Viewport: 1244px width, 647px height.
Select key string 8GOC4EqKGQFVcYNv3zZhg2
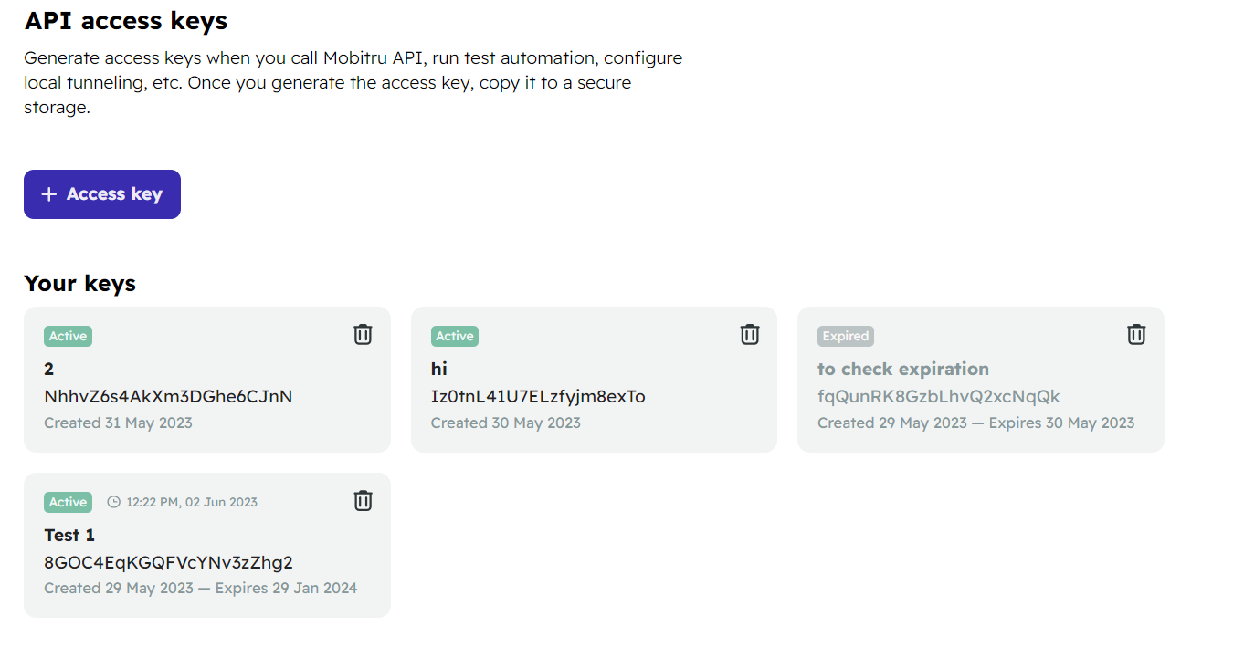tap(168, 562)
